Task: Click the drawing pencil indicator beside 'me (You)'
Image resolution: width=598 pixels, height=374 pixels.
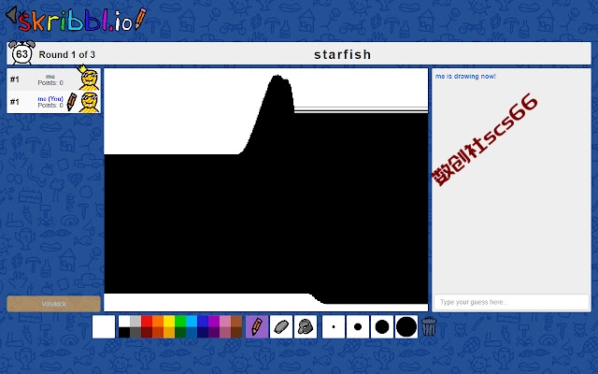Action: coord(71,102)
